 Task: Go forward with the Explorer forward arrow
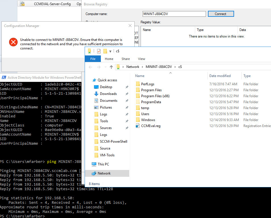[99, 67]
